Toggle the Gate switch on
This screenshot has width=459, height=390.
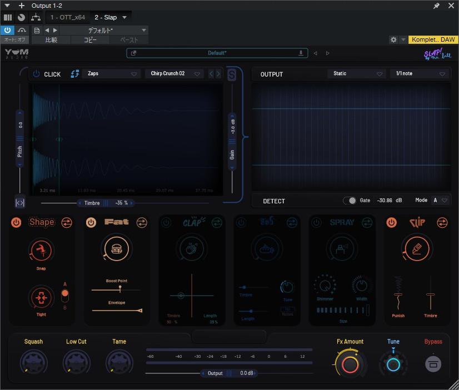pyautogui.click(x=350, y=201)
